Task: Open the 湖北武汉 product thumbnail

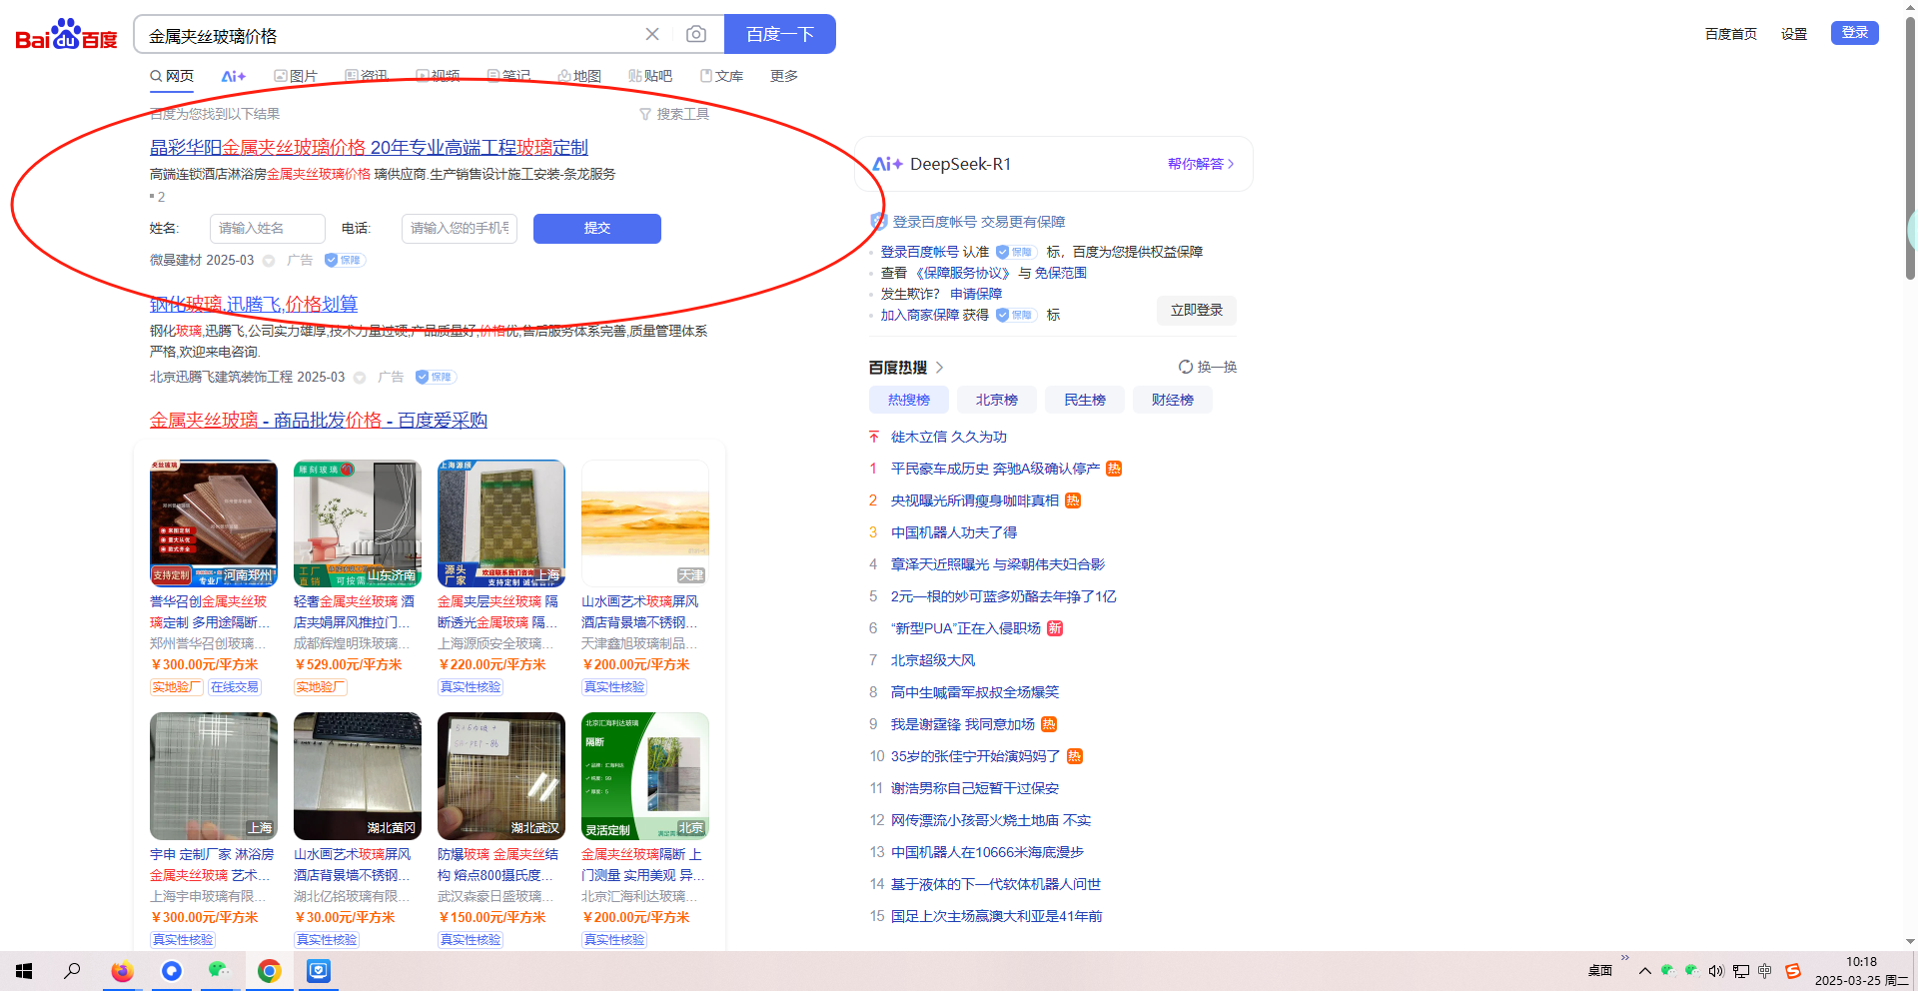Action: coord(501,776)
